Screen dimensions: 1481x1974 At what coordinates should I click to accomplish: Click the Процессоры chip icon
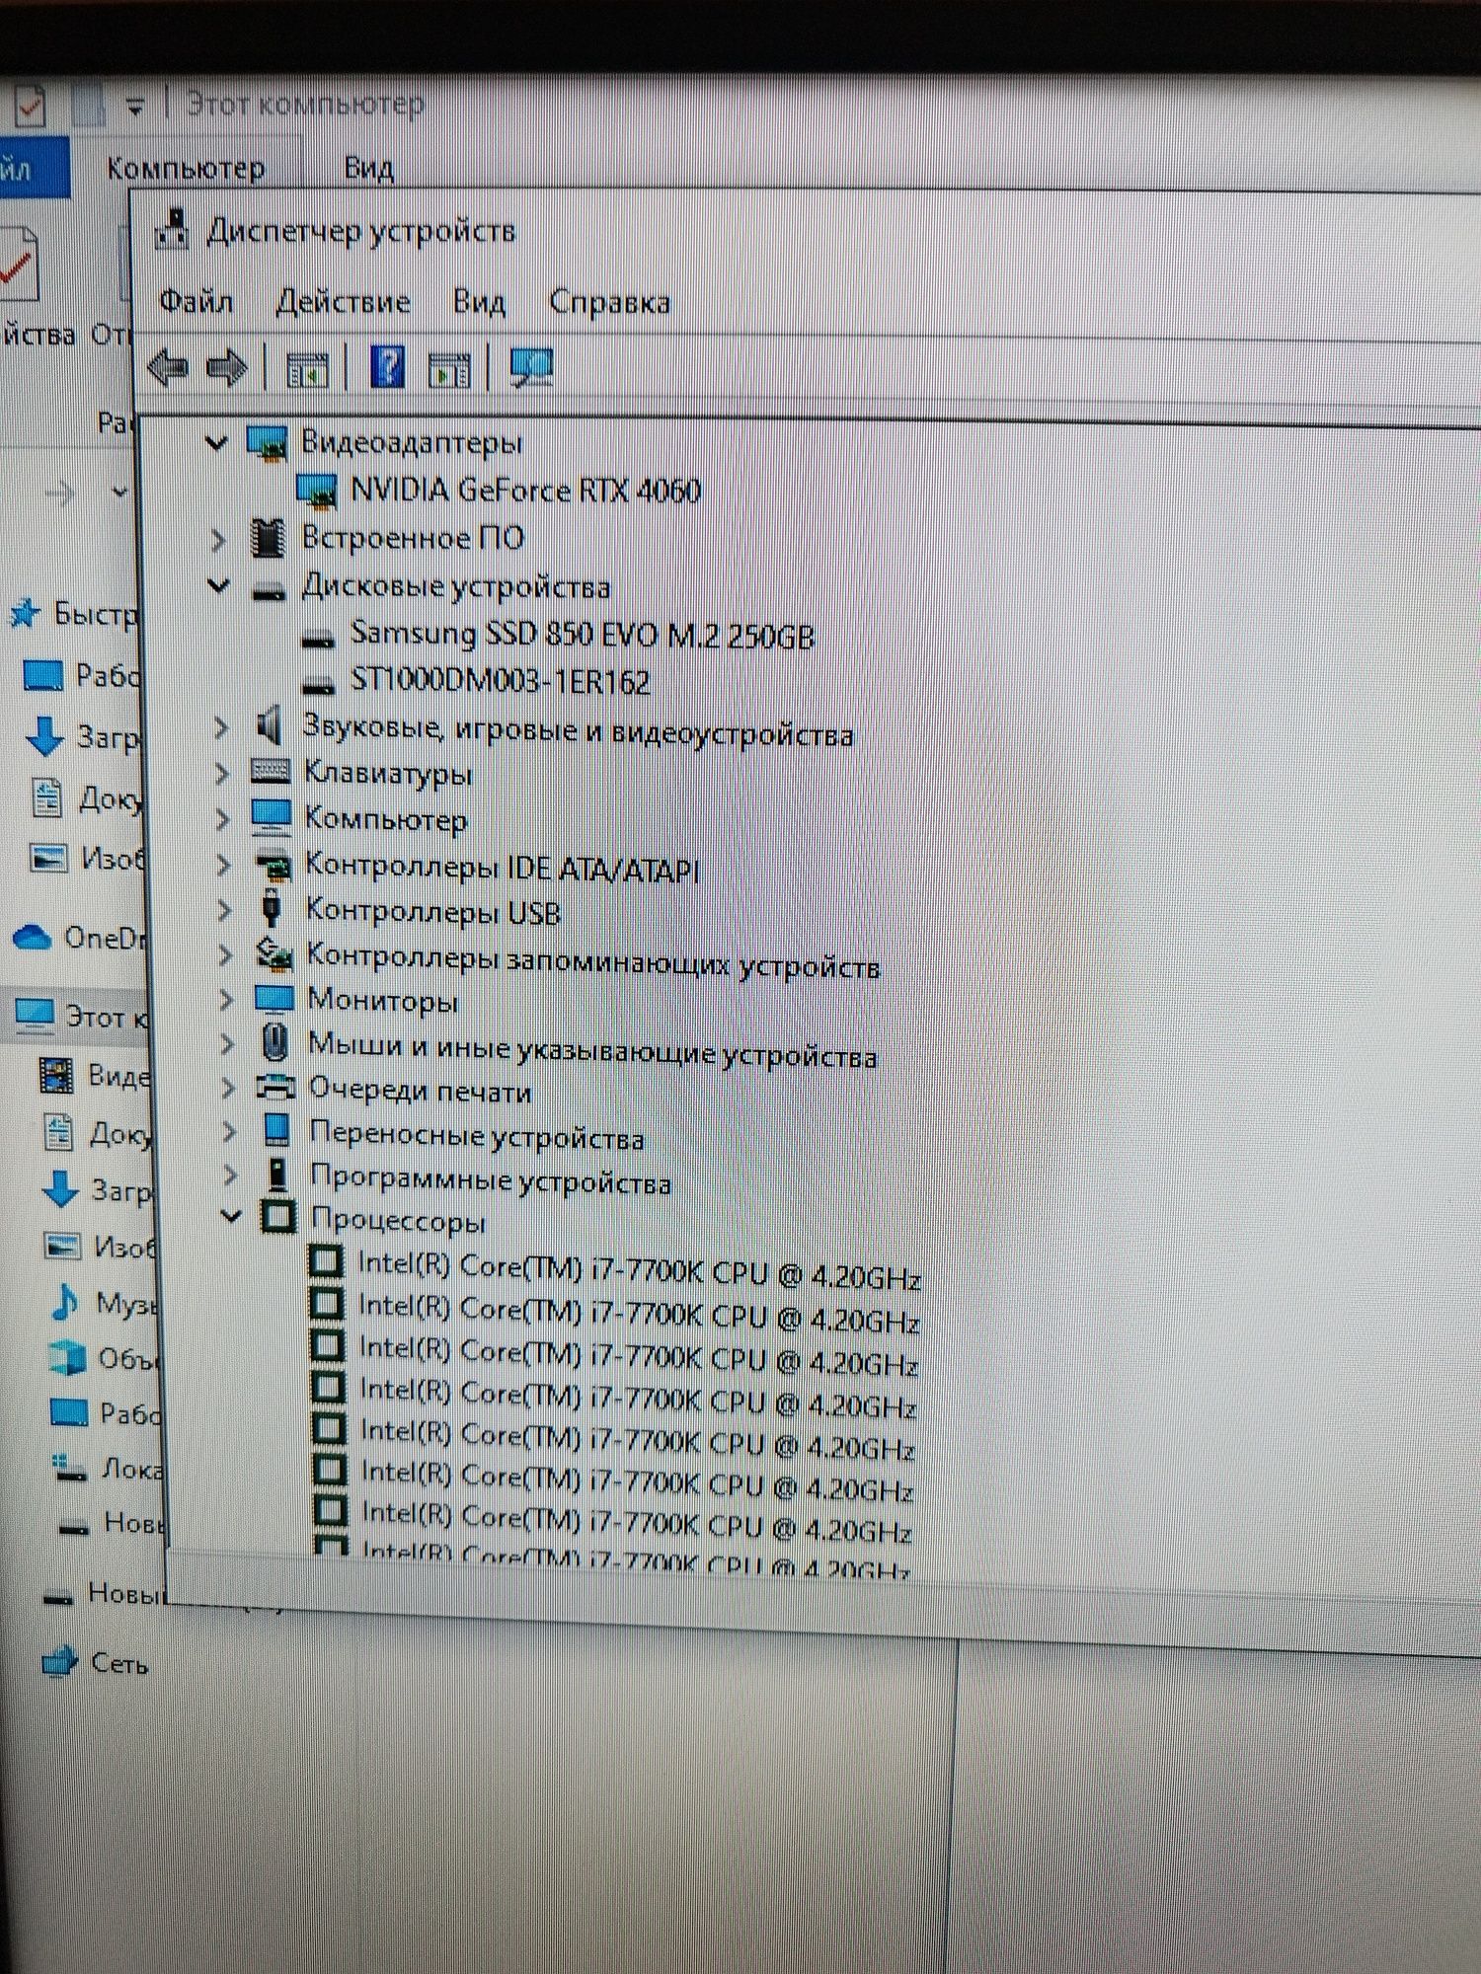point(278,1216)
